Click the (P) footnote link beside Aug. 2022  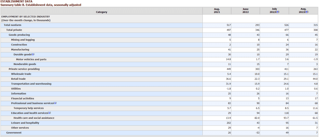306,12
